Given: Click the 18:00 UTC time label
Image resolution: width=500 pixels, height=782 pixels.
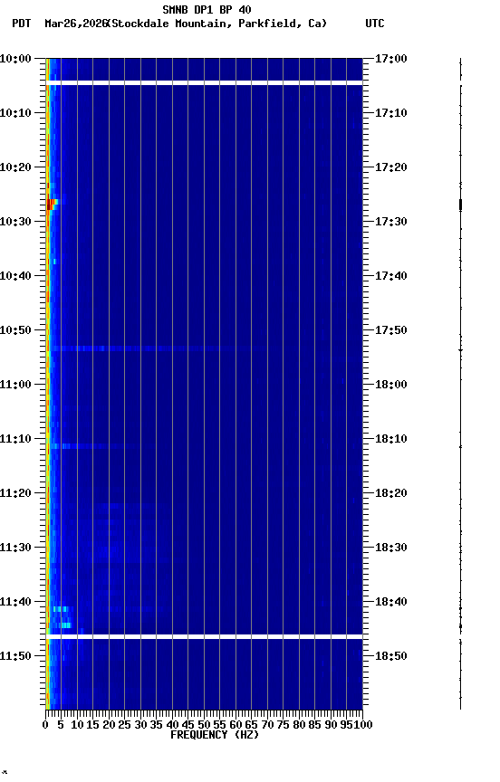Looking at the screenshot, I should [x=391, y=385].
